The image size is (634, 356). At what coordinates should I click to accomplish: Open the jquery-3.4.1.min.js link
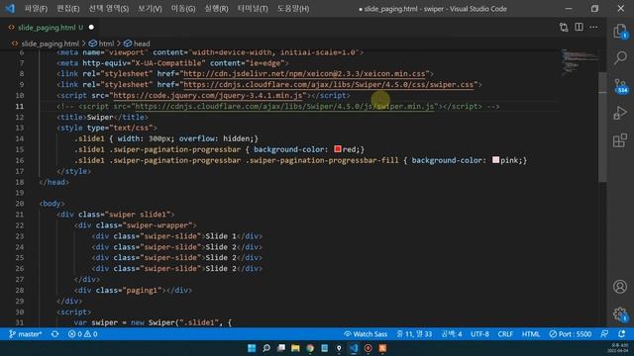tap(208, 96)
